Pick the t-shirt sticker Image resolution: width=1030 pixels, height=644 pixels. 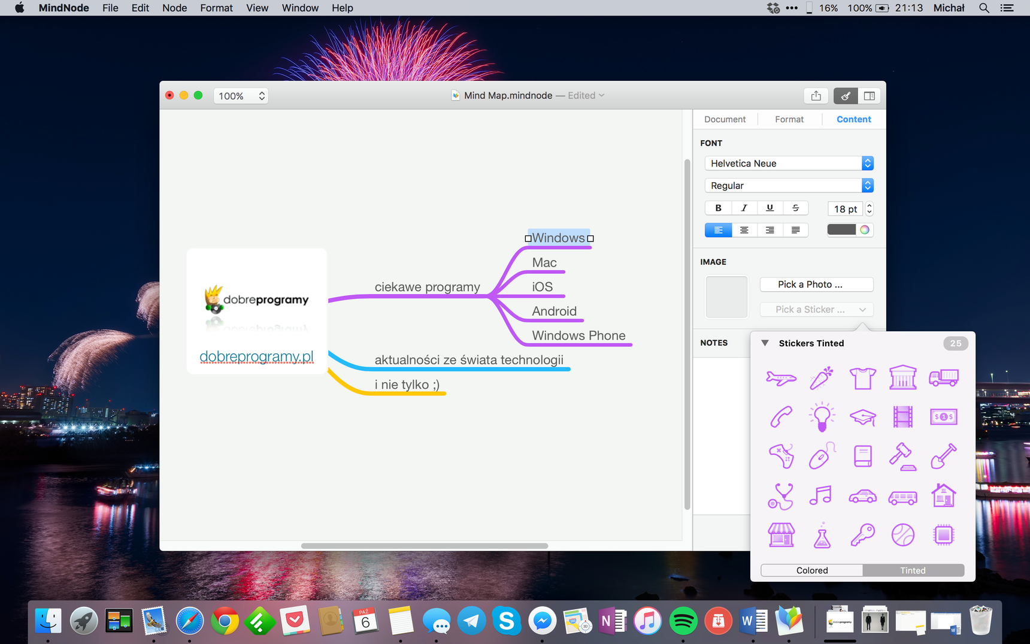point(862,378)
